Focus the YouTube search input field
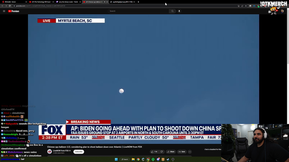The height and width of the screenshot is (162, 289). click(x=139, y=11)
